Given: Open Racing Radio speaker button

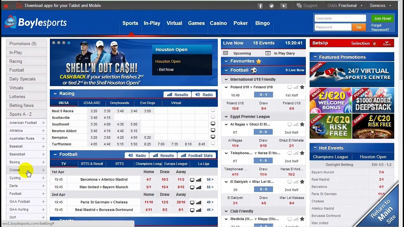Looking at the screenshot, I should click(x=204, y=95).
